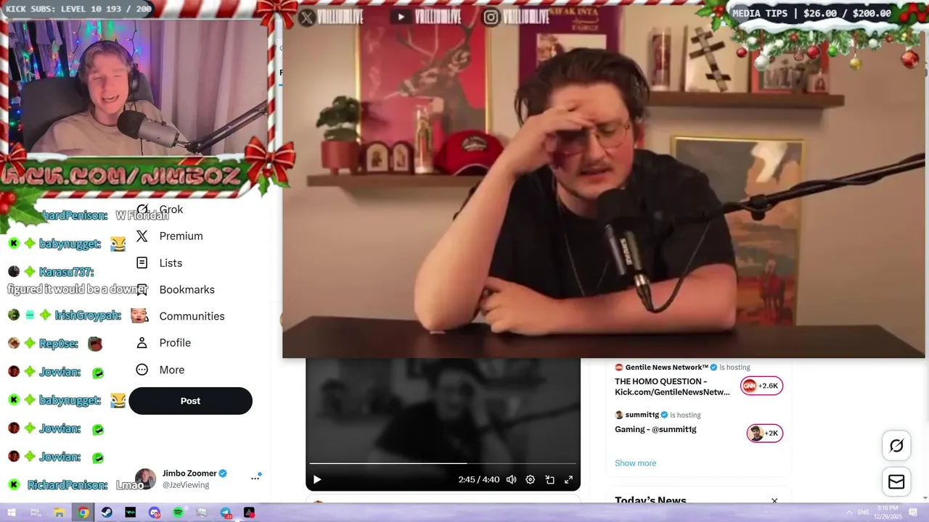
Task: Click the X logo in video overlay
Action: tap(307, 17)
